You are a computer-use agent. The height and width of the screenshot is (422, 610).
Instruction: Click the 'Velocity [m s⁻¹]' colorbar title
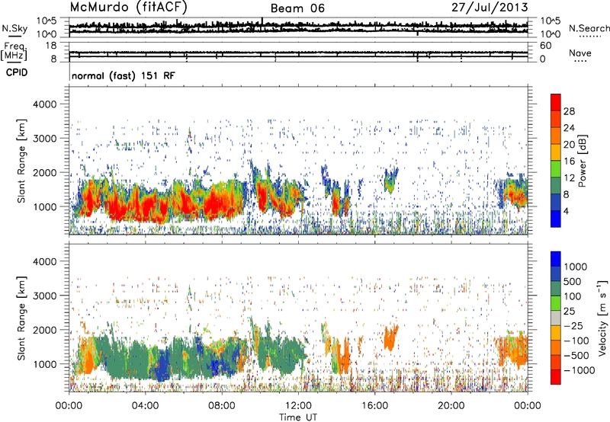click(602, 318)
